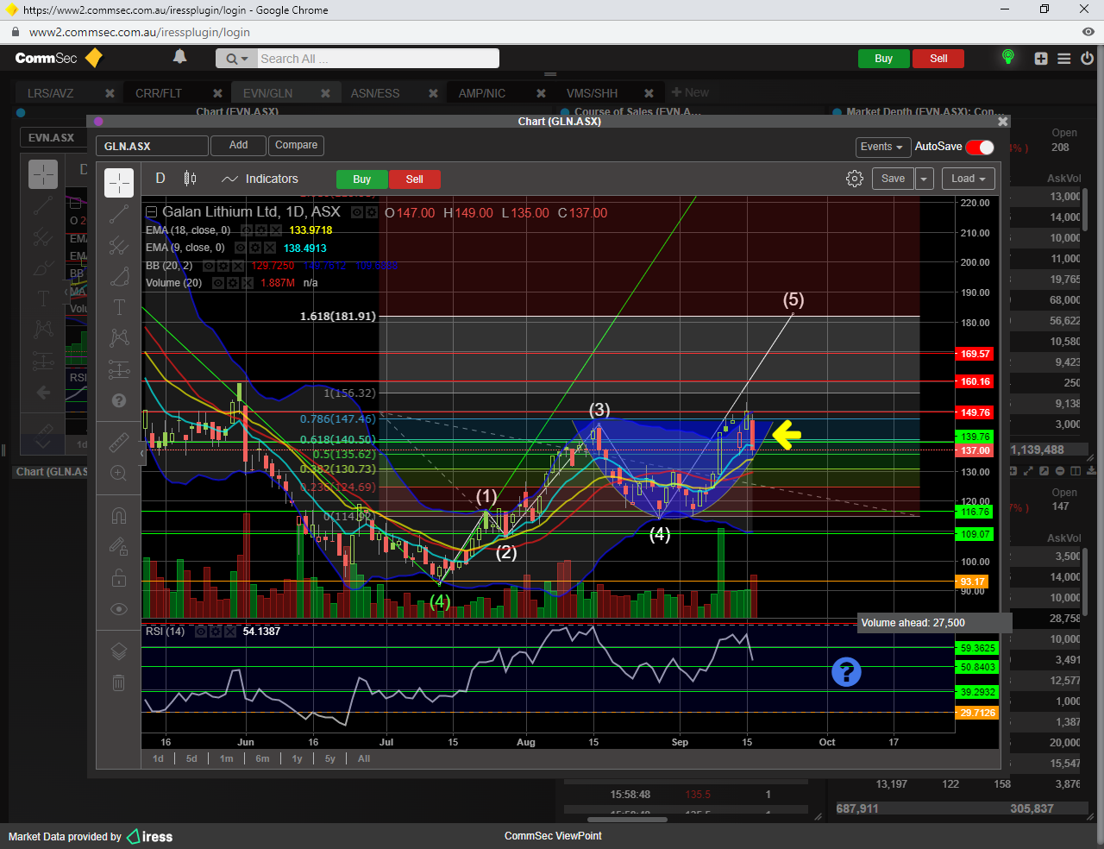
Task: Collapse the Galan Lithium legend box
Action: click(152, 212)
